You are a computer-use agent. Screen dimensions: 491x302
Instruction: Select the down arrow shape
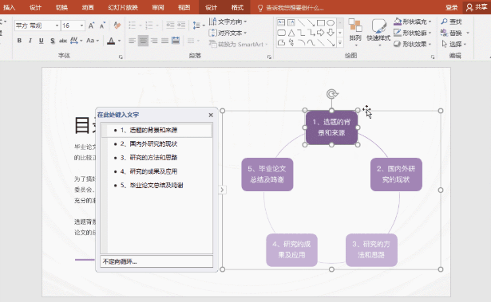pos(331,33)
